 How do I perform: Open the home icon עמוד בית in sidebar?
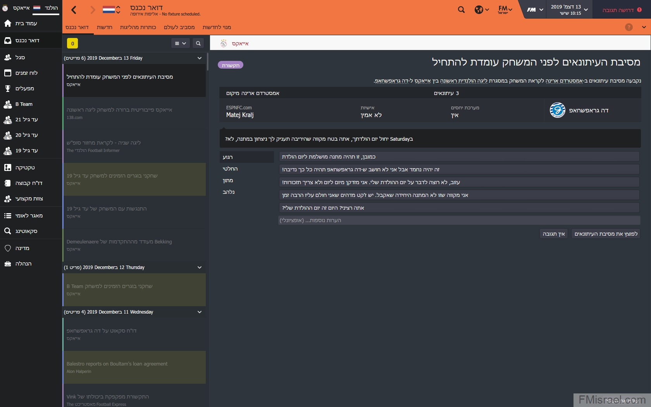pyautogui.click(x=8, y=23)
